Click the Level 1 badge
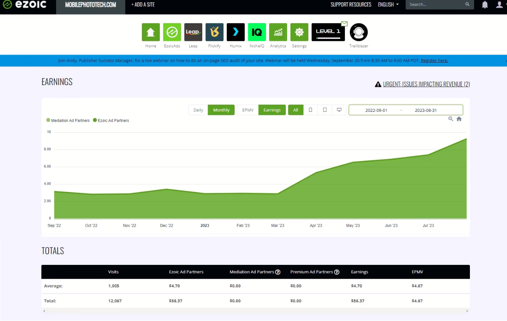The height and width of the screenshot is (321, 507). [328, 32]
